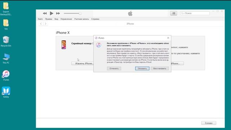Click the play button in iTunes
The height and width of the screenshot is (130, 231).
51,13
